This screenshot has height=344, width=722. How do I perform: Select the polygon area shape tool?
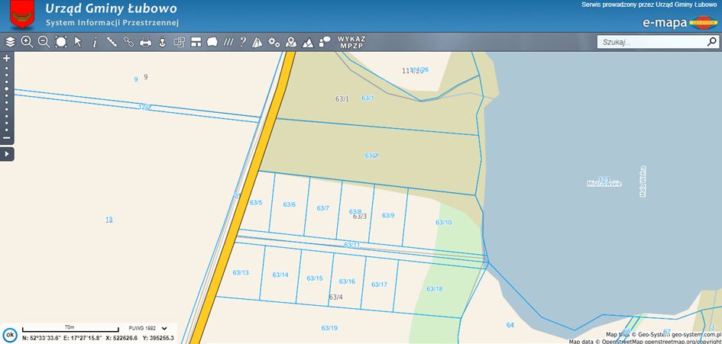212,42
